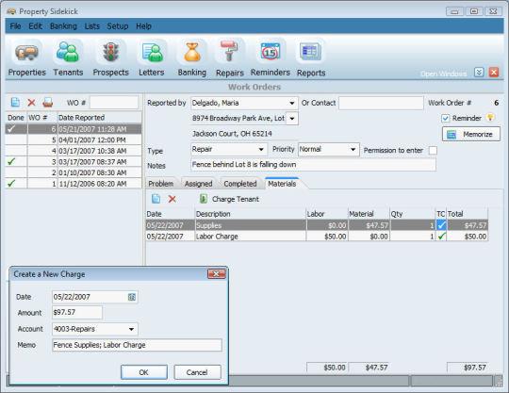Expand the address lot dropdown

[292, 119]
